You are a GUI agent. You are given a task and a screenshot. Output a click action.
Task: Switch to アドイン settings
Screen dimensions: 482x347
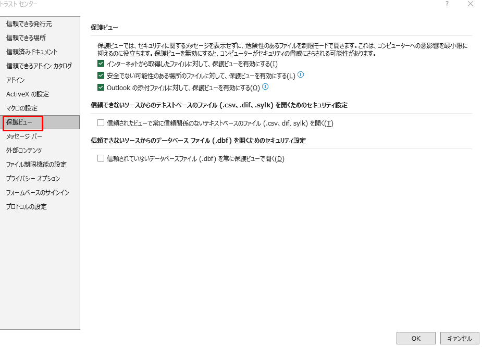[x=16, y=80]
